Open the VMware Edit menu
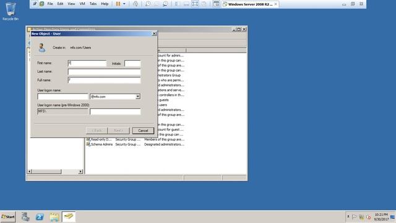Viewport: 396px width, 223px height. click(60, 4)
